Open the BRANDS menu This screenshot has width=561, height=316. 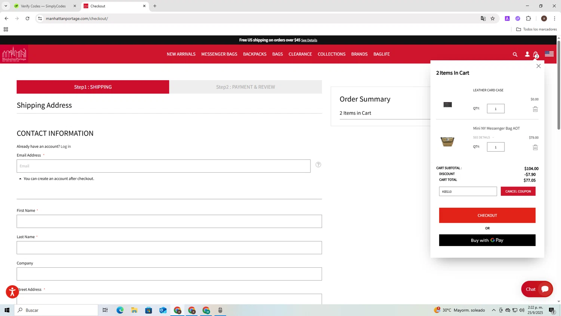[359, 54]
